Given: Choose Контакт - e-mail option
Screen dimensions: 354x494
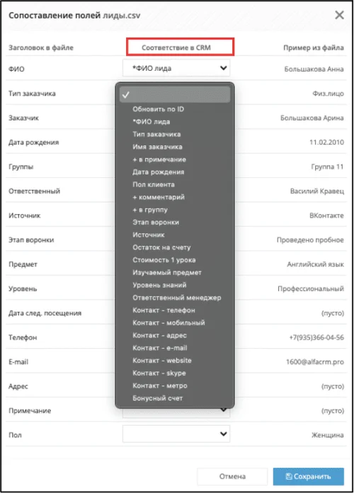Looking at the screenshot, I should click(x=160, y=348).
